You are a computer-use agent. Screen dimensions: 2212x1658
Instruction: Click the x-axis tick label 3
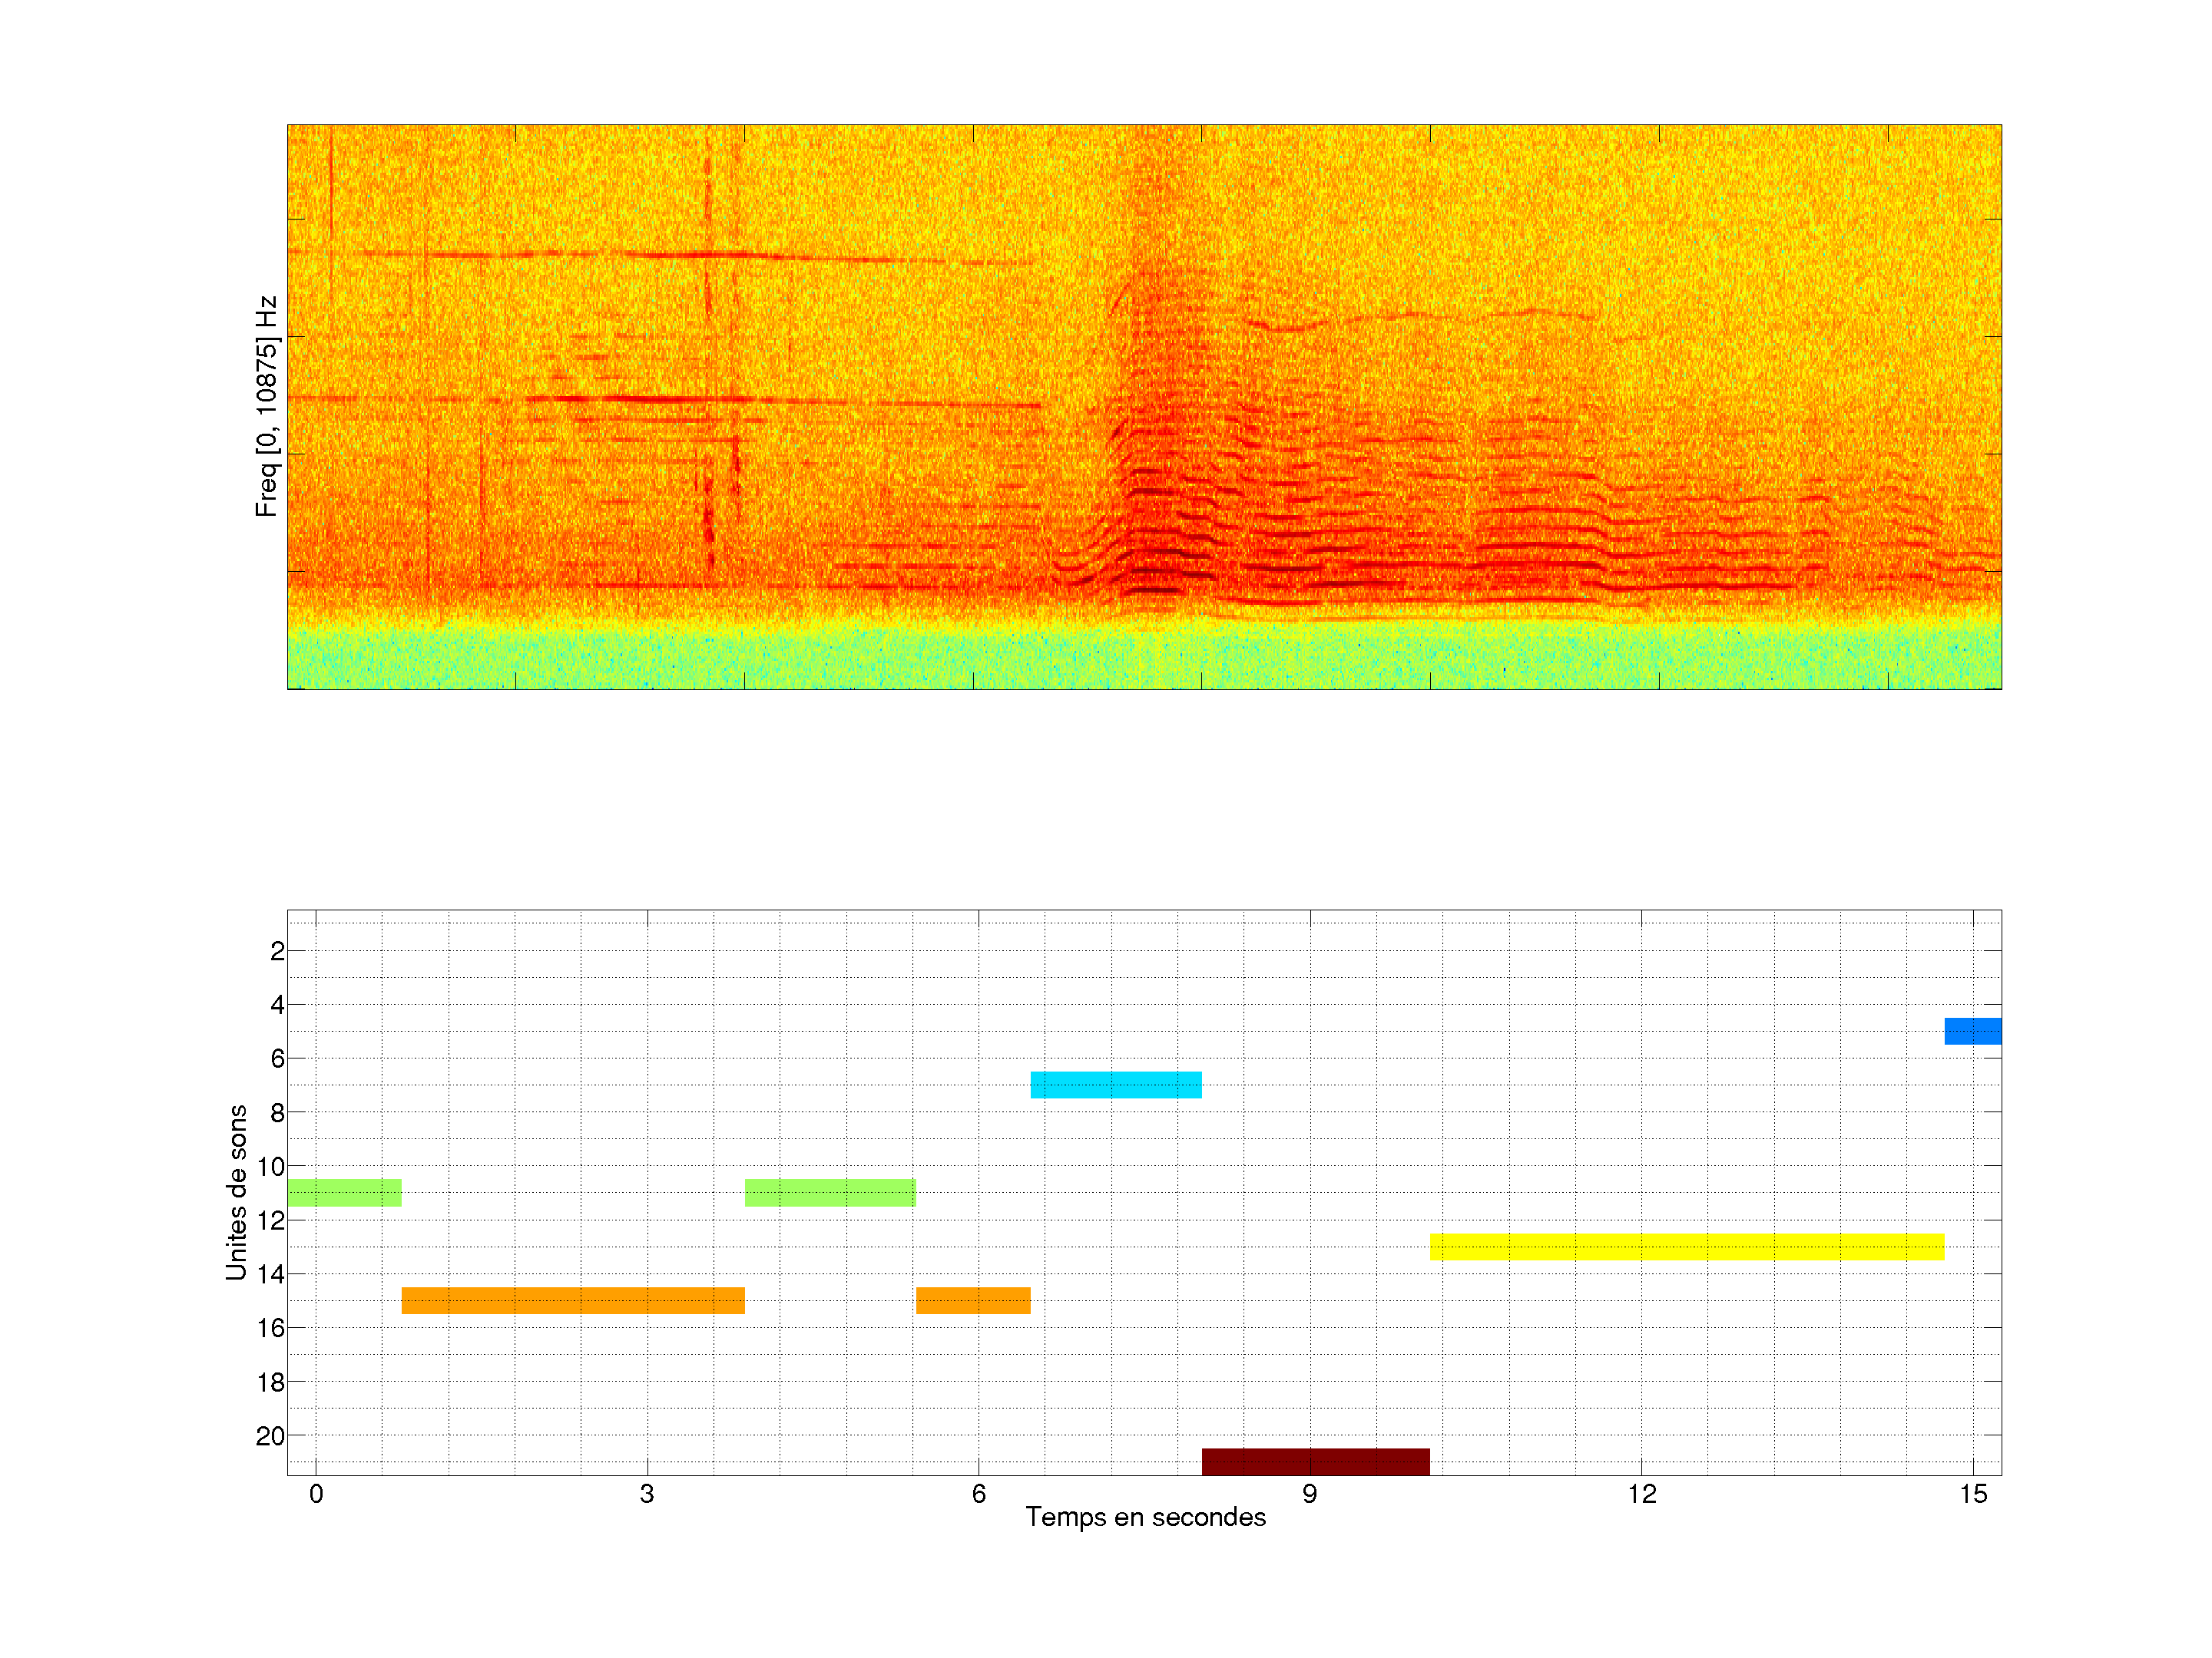(647, 1494)
